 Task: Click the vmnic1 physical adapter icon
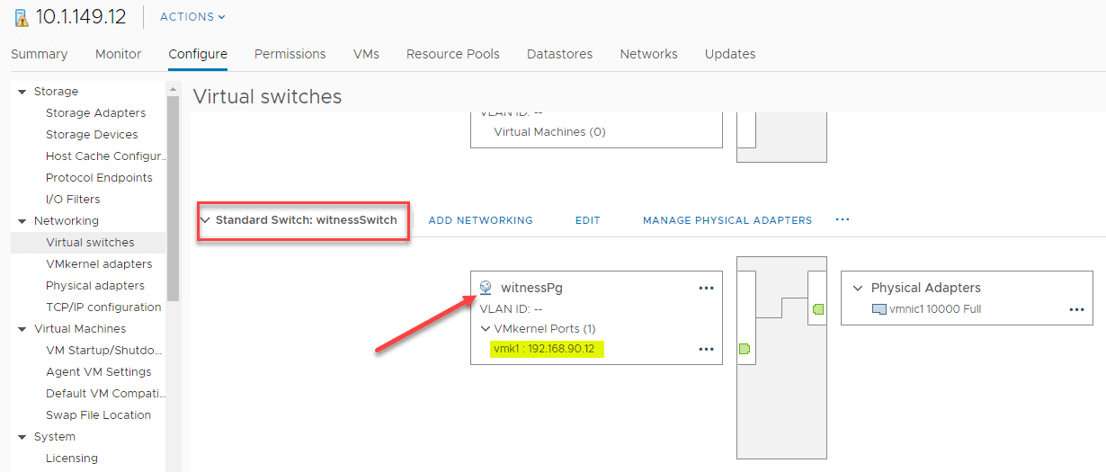(879, 309)
